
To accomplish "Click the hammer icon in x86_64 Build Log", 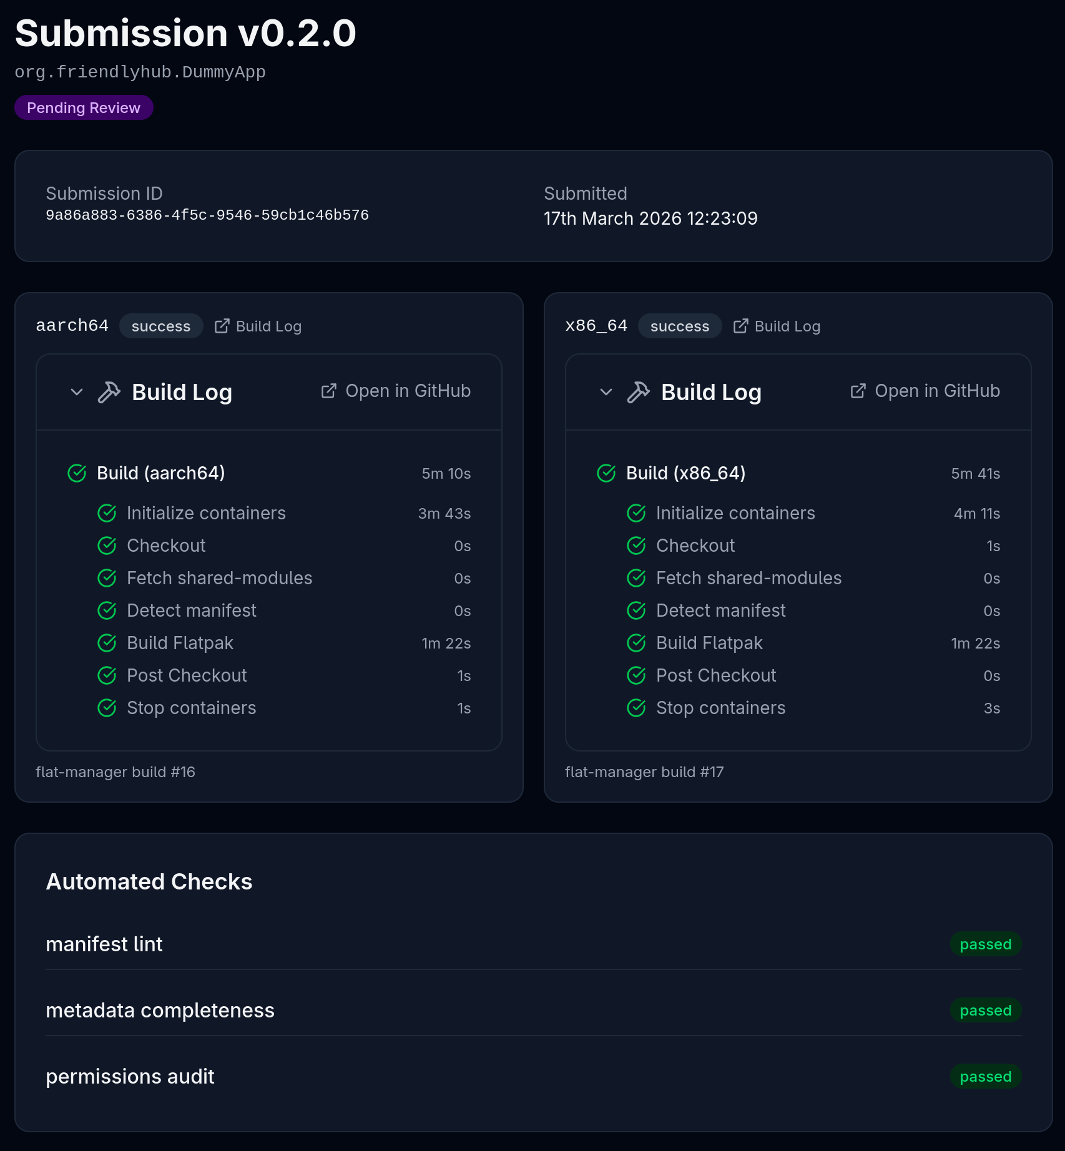I will click(639, 393).
